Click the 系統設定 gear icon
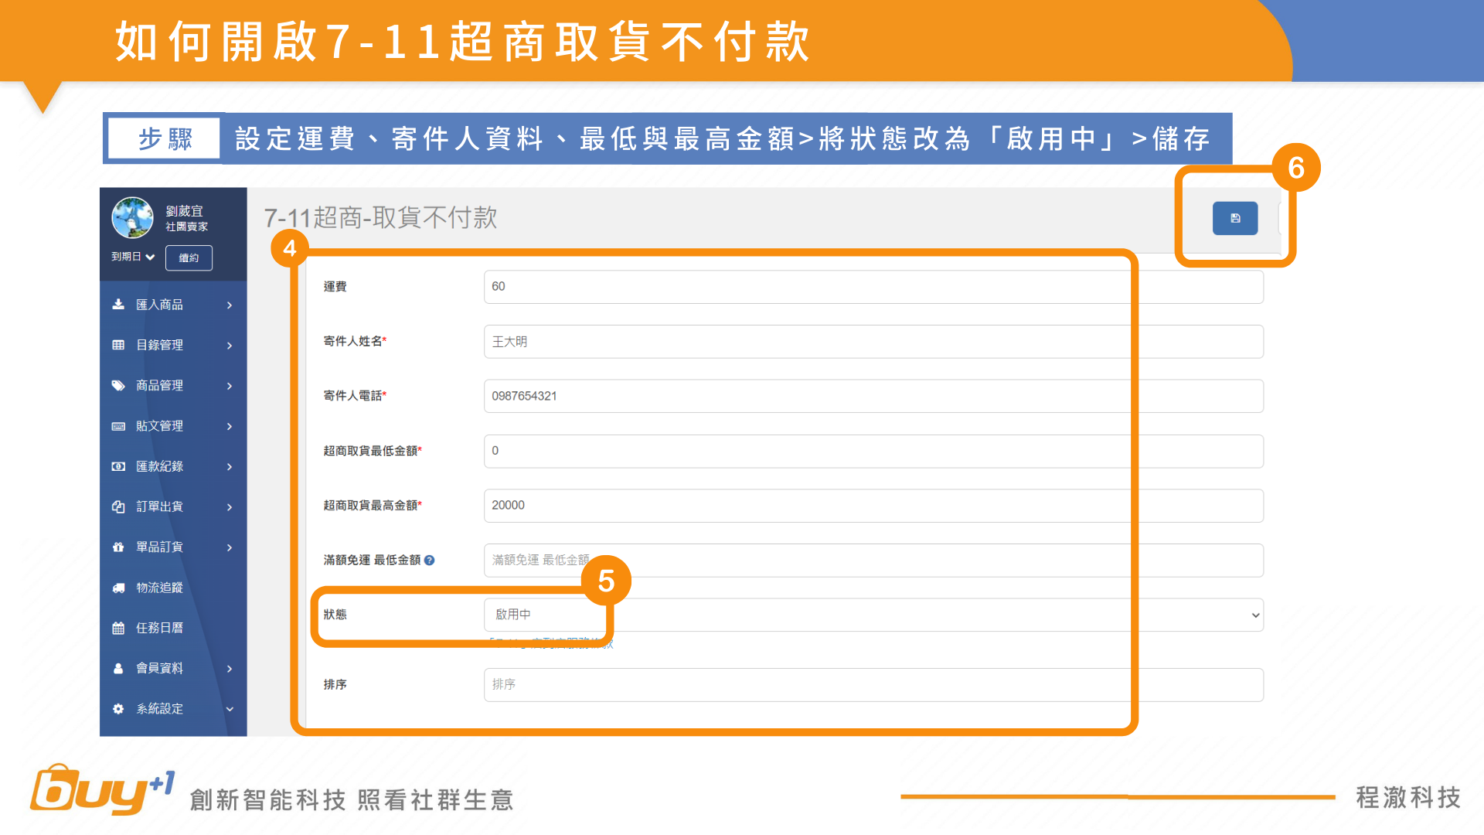This screenshot has width=1484, height=835. (x=118, y=708)
